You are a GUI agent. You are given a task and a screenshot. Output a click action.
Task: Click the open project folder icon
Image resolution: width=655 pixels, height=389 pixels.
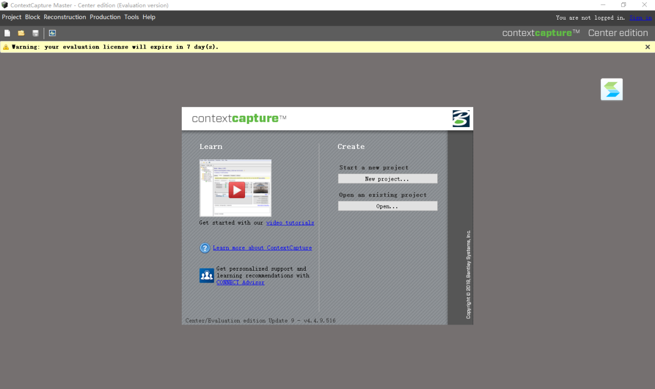coord(21,33)
